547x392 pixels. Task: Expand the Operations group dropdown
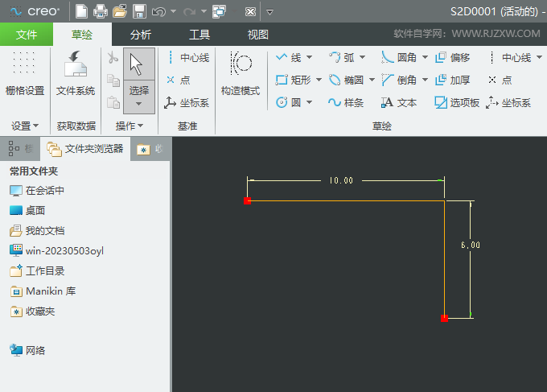click(x=130, y=126)
